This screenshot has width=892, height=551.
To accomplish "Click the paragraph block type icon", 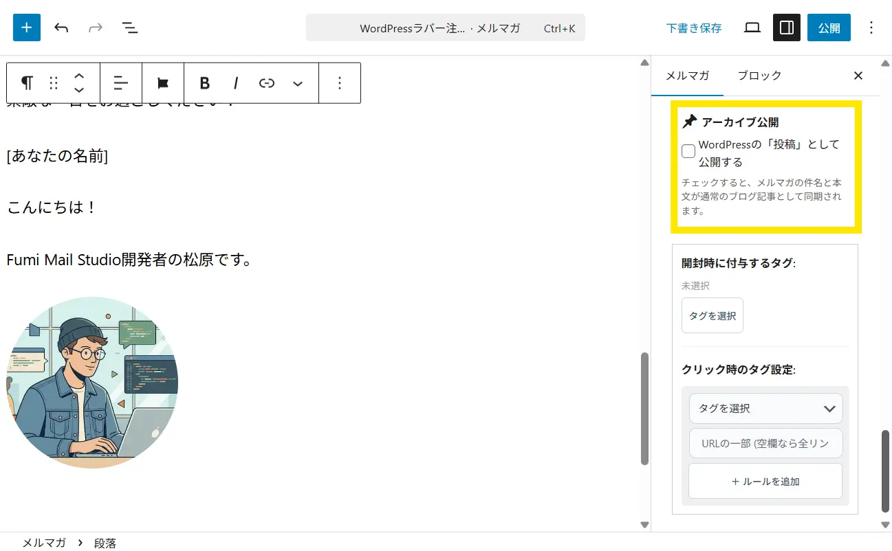I will (27, 83).
